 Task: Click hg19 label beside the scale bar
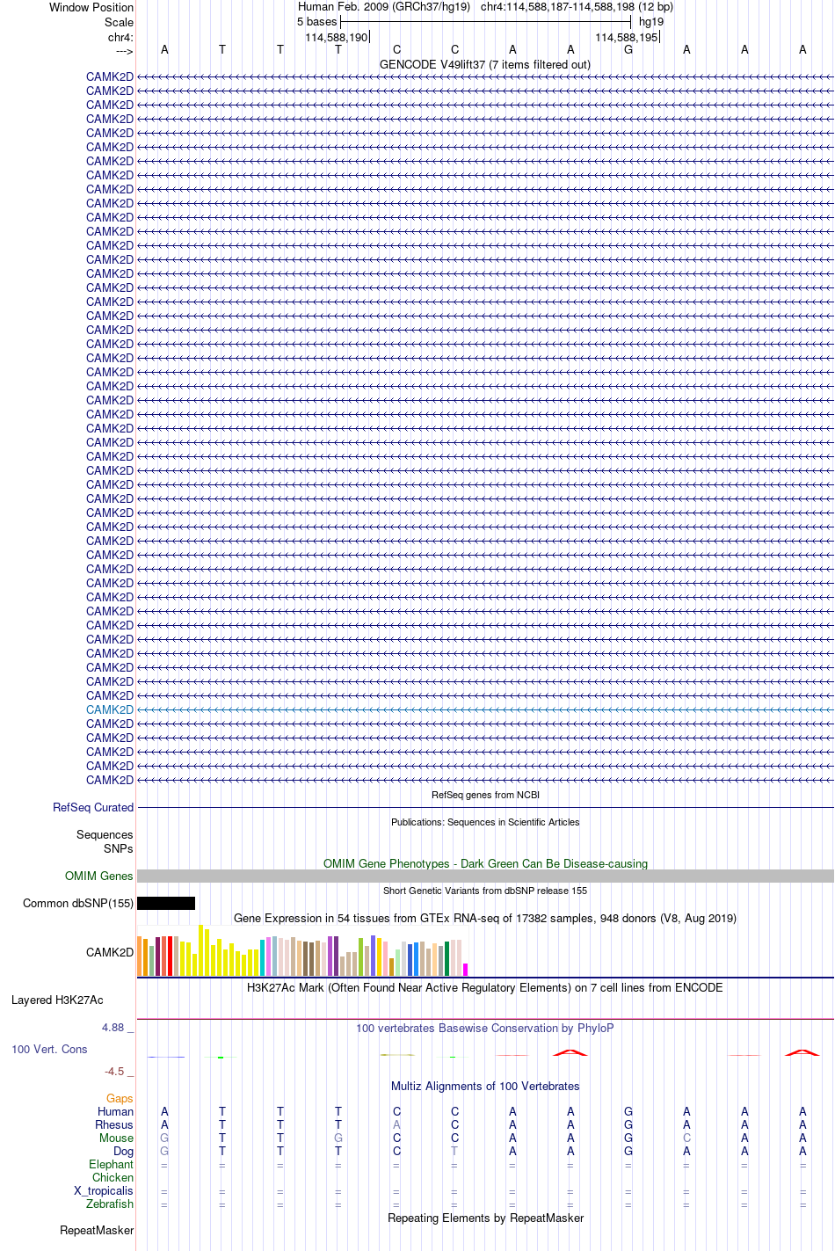point(651,22)
